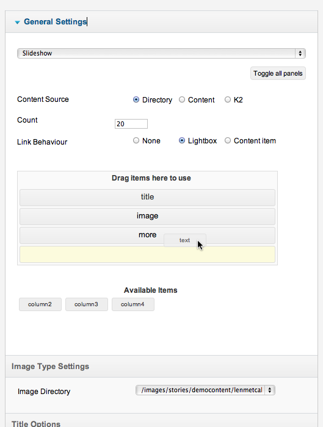Click the image item in used list

point(148,217)
